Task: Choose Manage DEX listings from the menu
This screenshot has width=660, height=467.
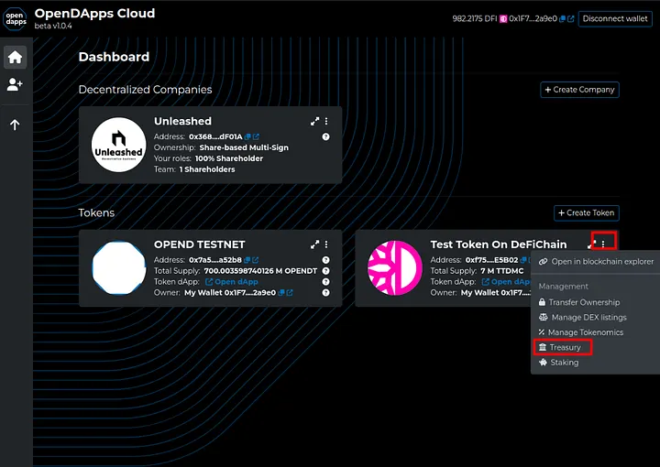Action: tap(583, 318)
